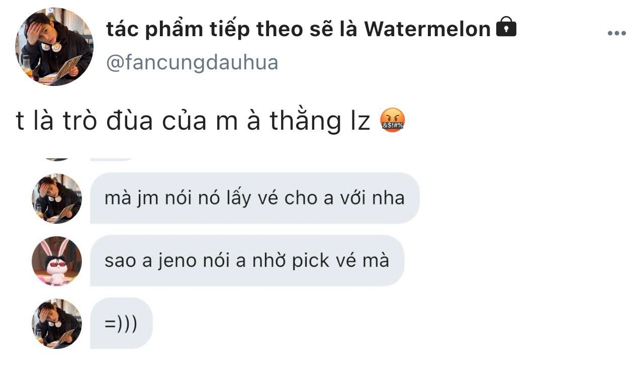The height and width of the screenshot is (369, 633).
Task: Click the word "Watermelon" in the display name
Action: 427,29
